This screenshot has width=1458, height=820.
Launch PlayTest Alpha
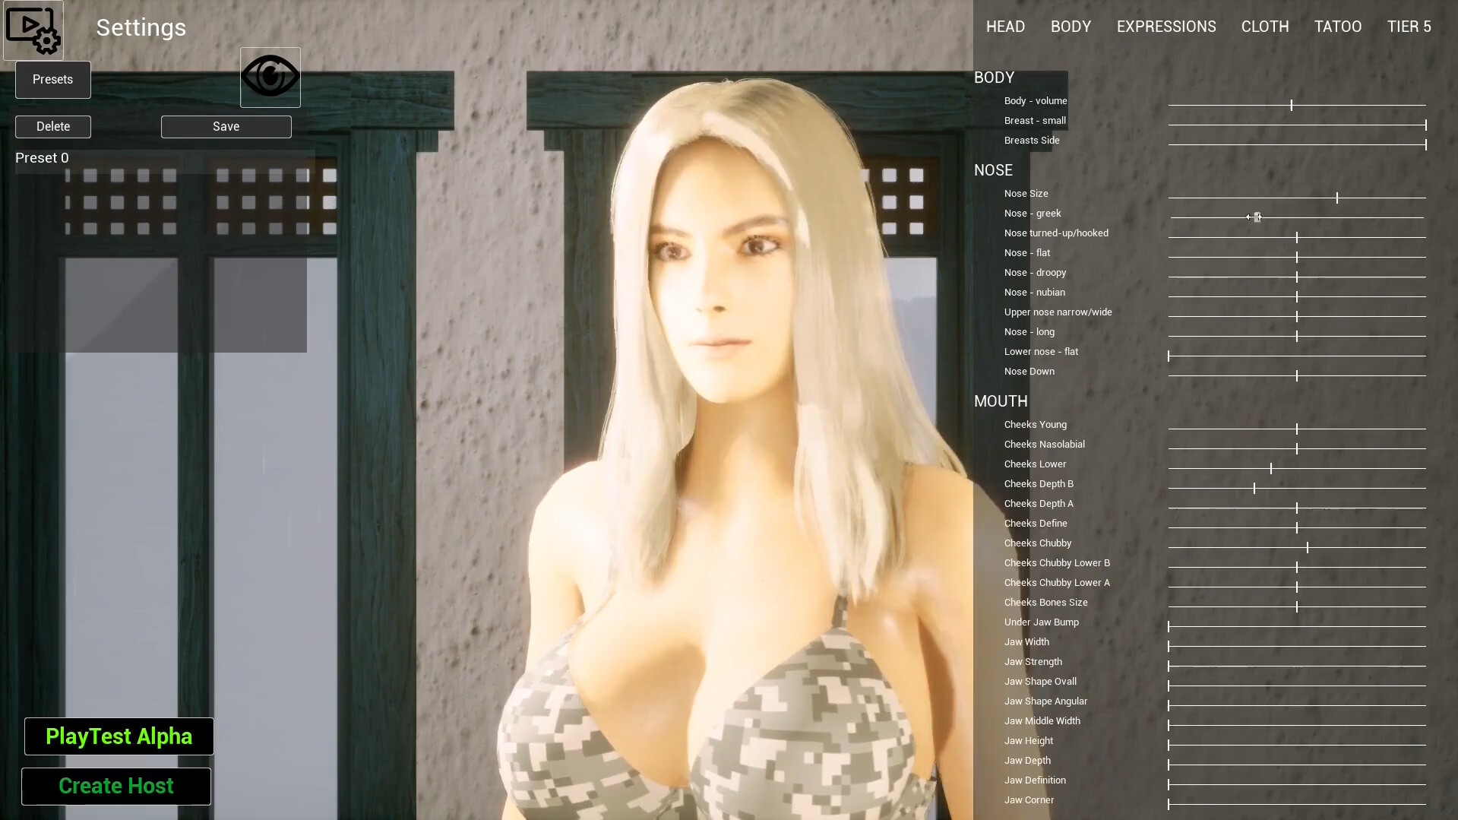[119, 736]
